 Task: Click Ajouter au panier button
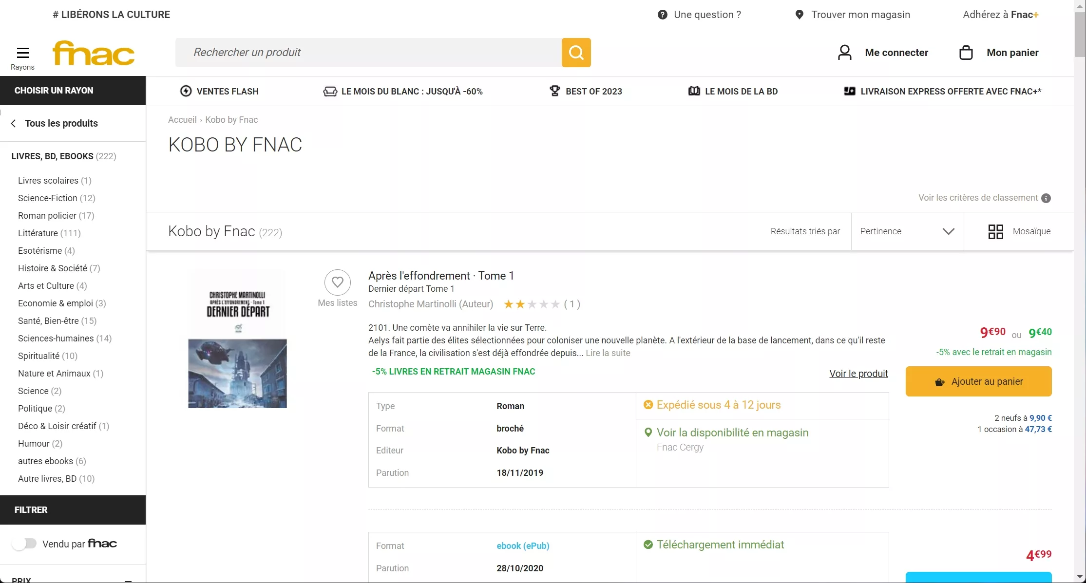(x=978, y=381)
